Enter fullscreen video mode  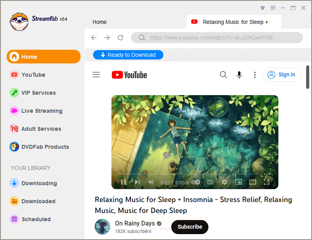coord(266,182)
